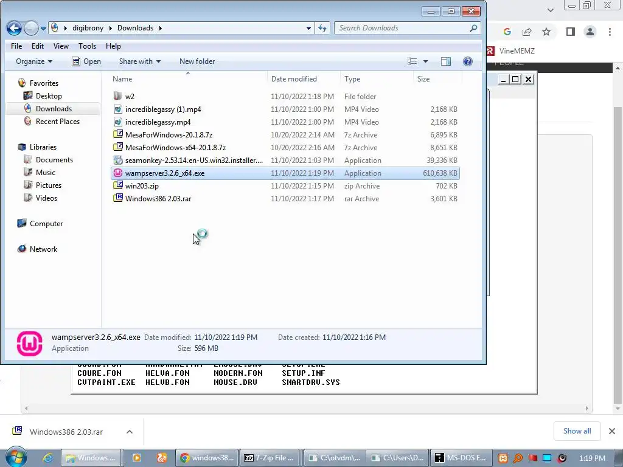Open the Tools menu
The image size is (623, 467).
click(x=87, y=46)
